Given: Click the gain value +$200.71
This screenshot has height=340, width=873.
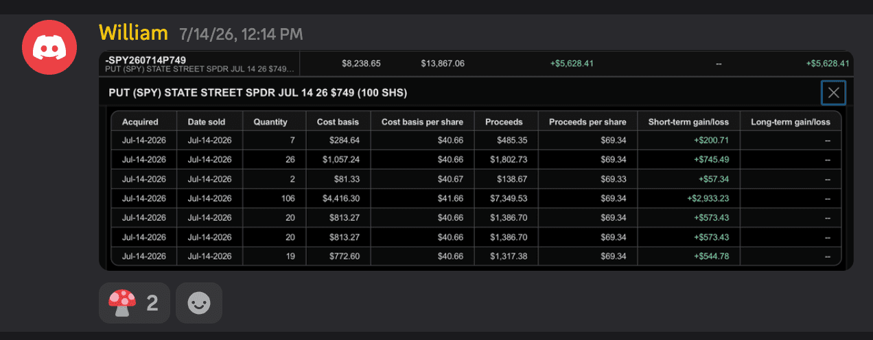Looking at the screenshot, I should point(711,141).
